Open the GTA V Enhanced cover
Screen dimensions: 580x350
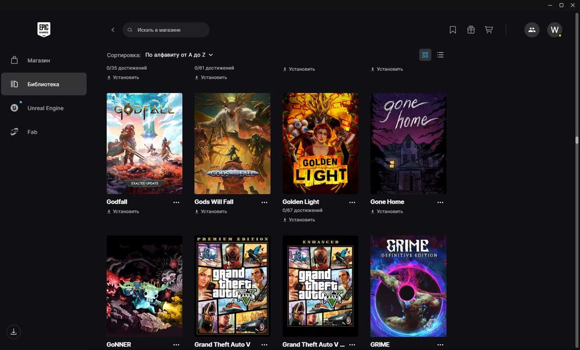(x=320, y=286)
